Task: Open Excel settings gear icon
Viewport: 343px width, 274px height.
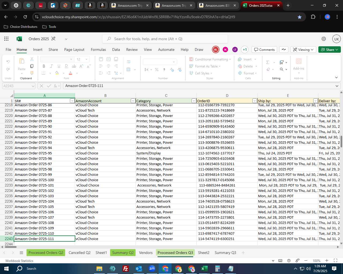Action: point(324,39)
